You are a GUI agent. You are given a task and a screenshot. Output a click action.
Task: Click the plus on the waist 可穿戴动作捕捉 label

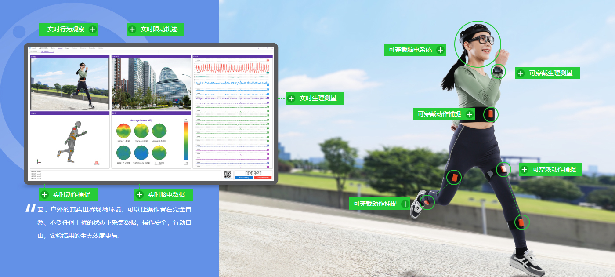[470, 114]
